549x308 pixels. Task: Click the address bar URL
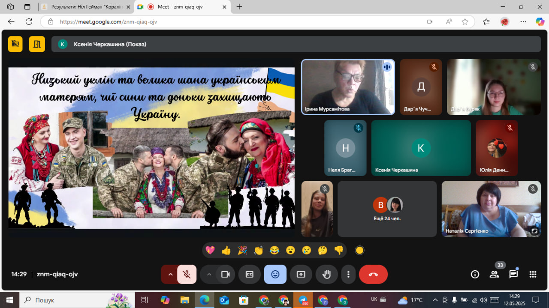(109, 21)
